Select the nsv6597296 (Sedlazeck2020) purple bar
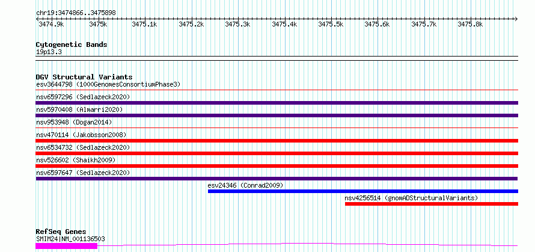The image size is (535, 252). tap(277, 103)
